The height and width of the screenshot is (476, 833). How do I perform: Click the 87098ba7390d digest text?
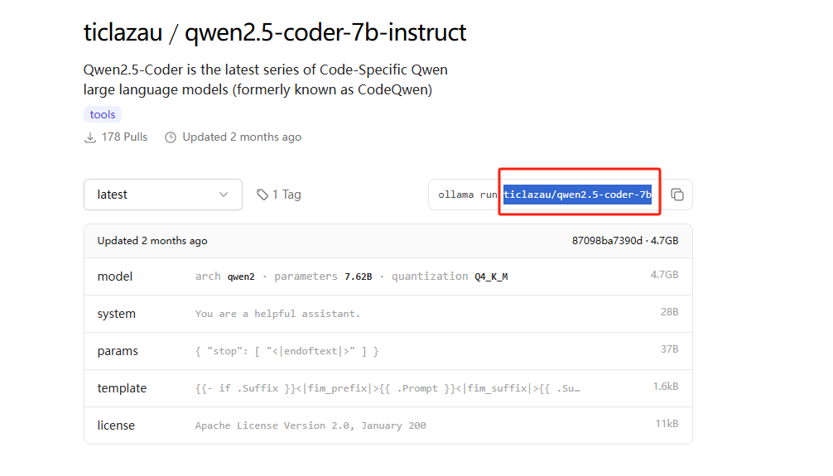(x=607, y=241)
